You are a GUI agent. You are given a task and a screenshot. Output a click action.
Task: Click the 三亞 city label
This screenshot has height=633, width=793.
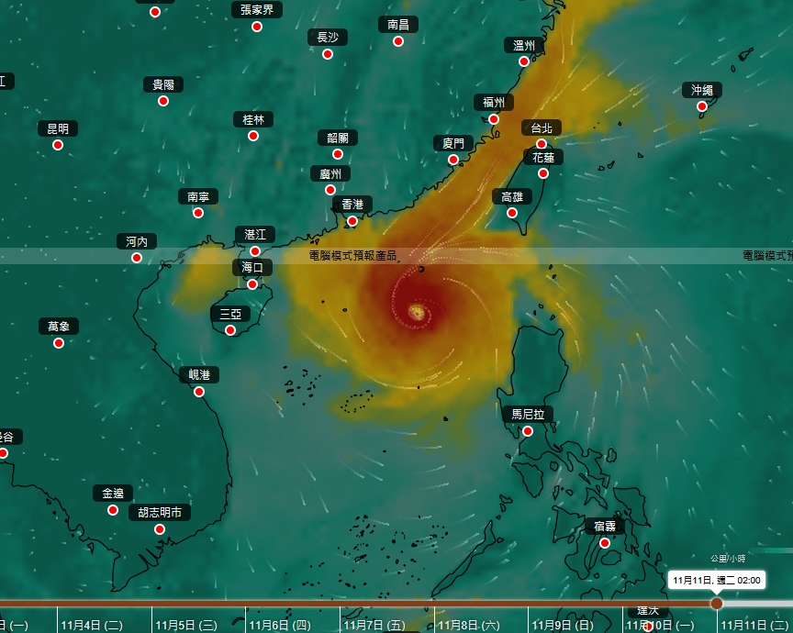click(x=230, y=314)
